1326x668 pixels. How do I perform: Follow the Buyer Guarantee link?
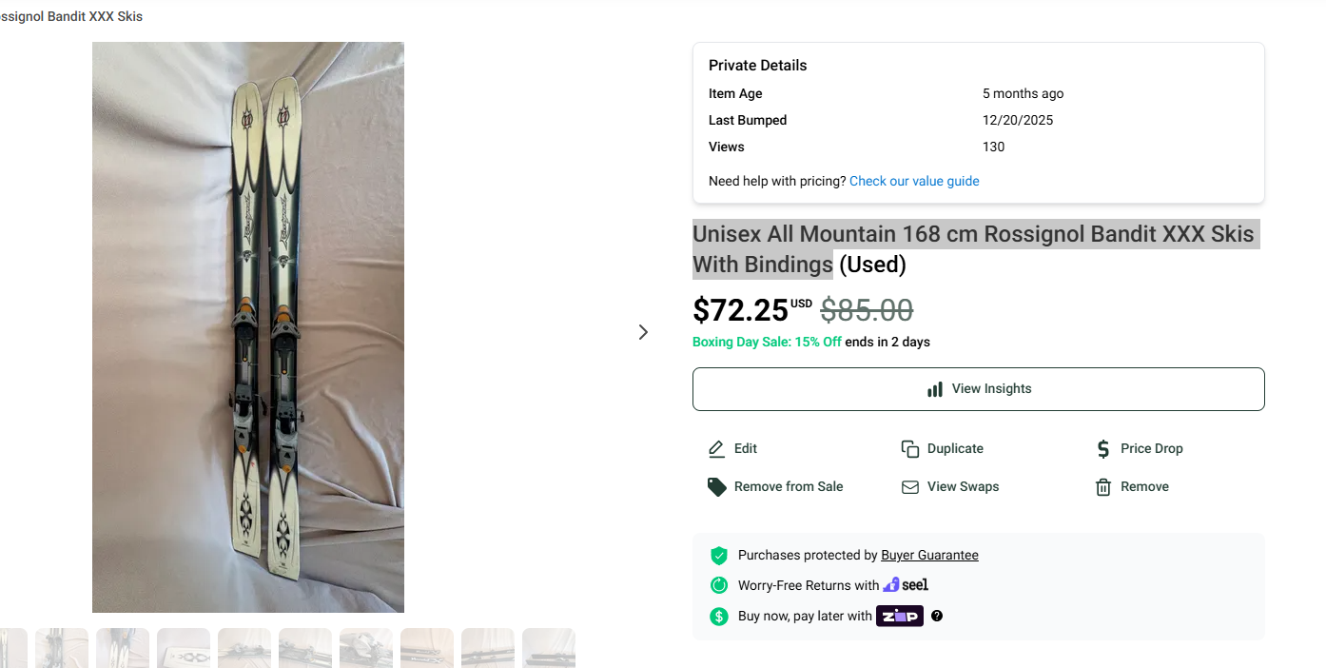pos(929,556)
